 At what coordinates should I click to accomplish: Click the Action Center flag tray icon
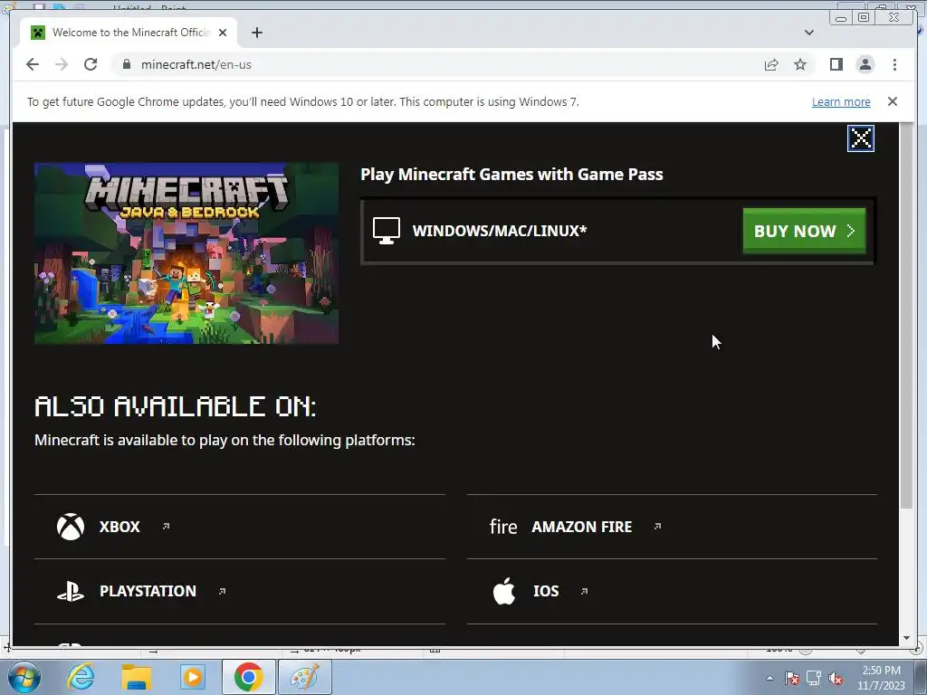click(792, 678)
